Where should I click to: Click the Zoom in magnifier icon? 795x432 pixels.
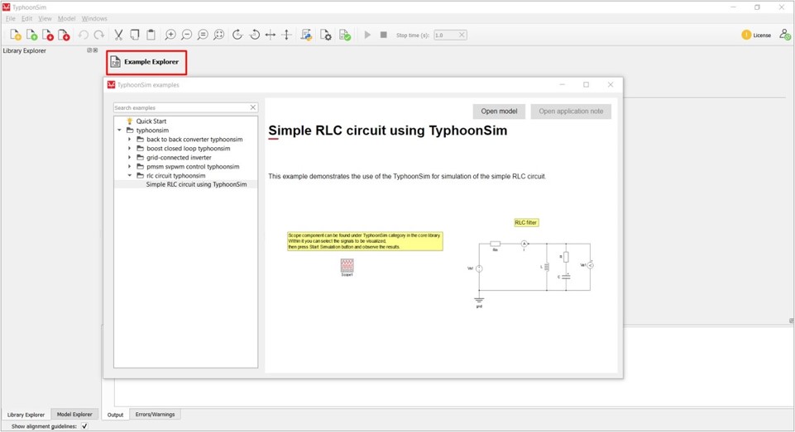point(170,35)
